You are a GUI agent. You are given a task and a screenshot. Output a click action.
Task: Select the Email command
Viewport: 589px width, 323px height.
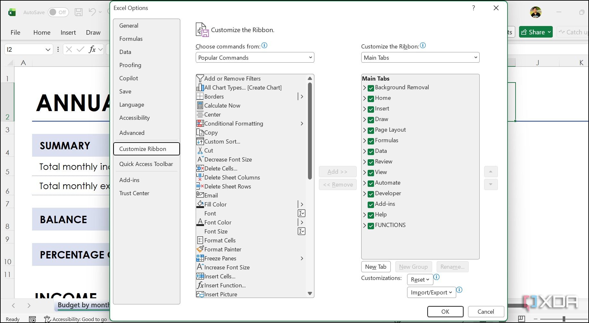(x=250, y=196)
